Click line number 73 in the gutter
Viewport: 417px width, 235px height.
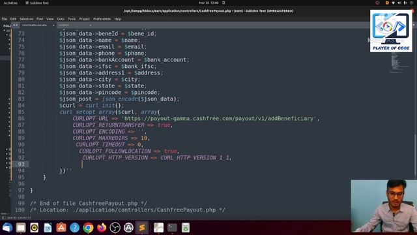pyautogui.click(x=21, y=33)
